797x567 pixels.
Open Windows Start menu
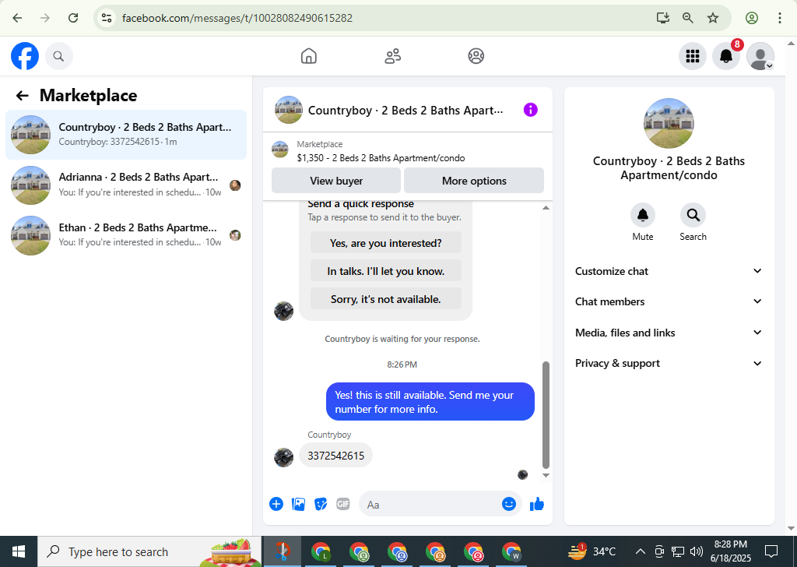[19, 551]
